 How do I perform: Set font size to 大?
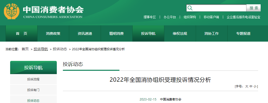[246, 87]
